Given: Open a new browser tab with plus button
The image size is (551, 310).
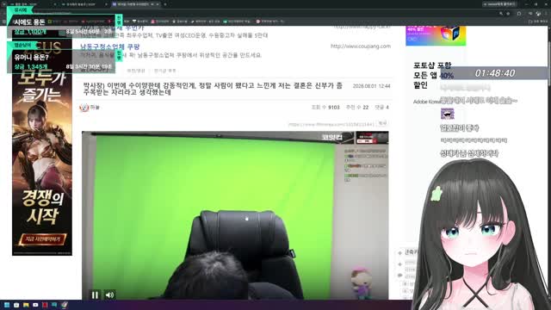Looking at the screenshot, I should pos(165,4).
